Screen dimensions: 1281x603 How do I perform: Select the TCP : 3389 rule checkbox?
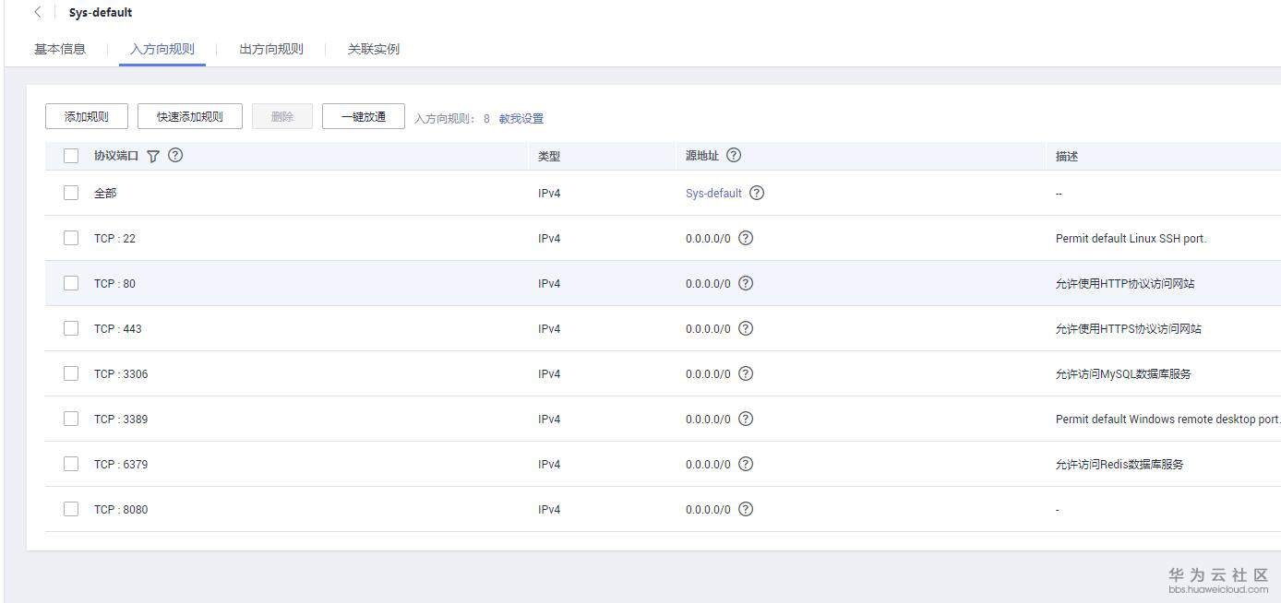[71, 419]
